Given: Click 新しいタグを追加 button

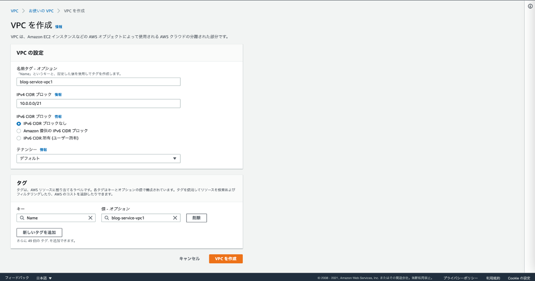Looking at the screenshot, I should pyautogui.click(x=39, y=233).
